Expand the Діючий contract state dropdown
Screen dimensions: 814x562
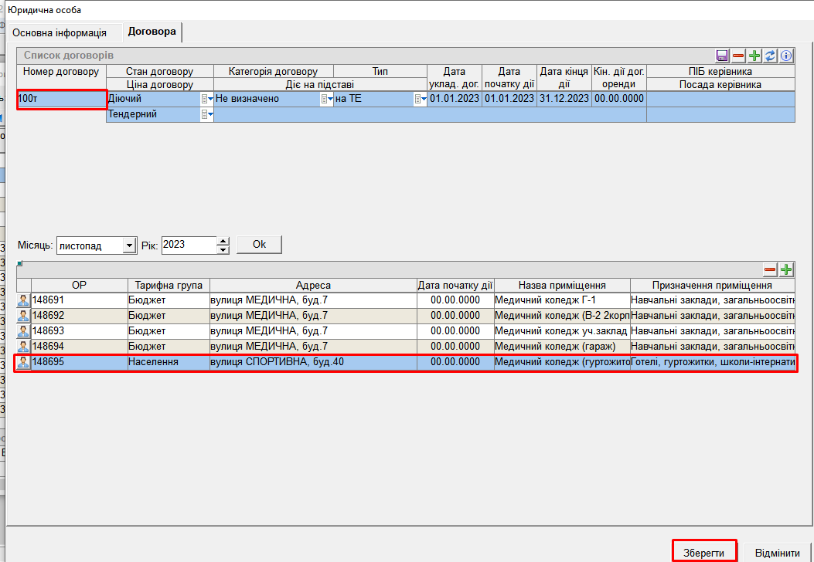pyautogui.click(x=206, y=99)
